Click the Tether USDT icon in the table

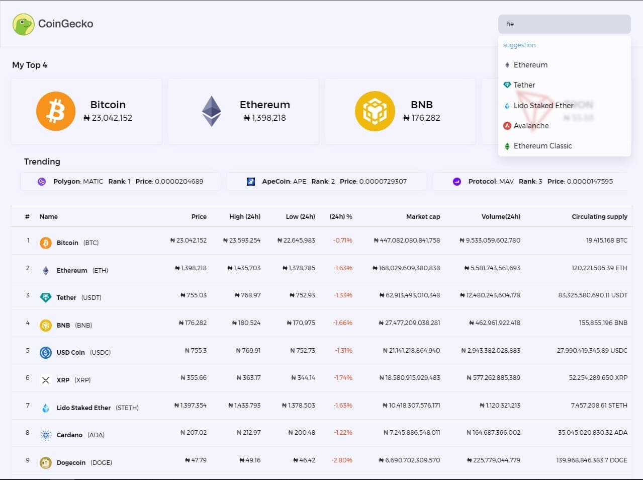(45, 297)
